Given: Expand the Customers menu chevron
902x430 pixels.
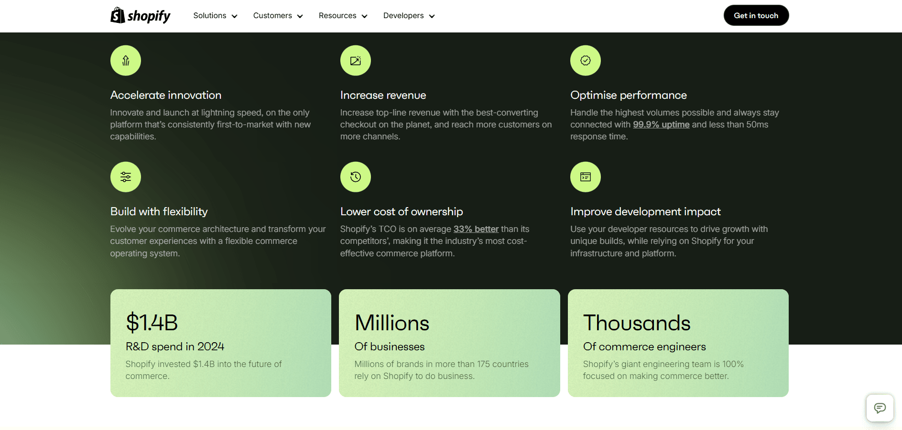Looking at the screenshot, I should pyautogui.click(x=300, y=16).
